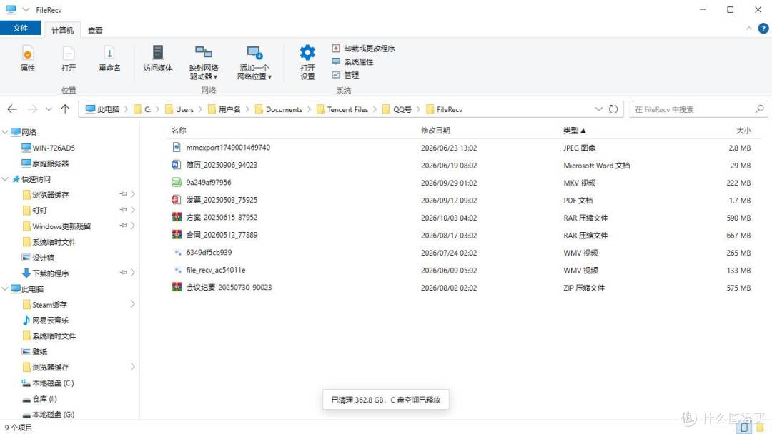Select 网易云音乐 in navigation pane
Screen dimensions: 772x434
click(x=45, y=320)
